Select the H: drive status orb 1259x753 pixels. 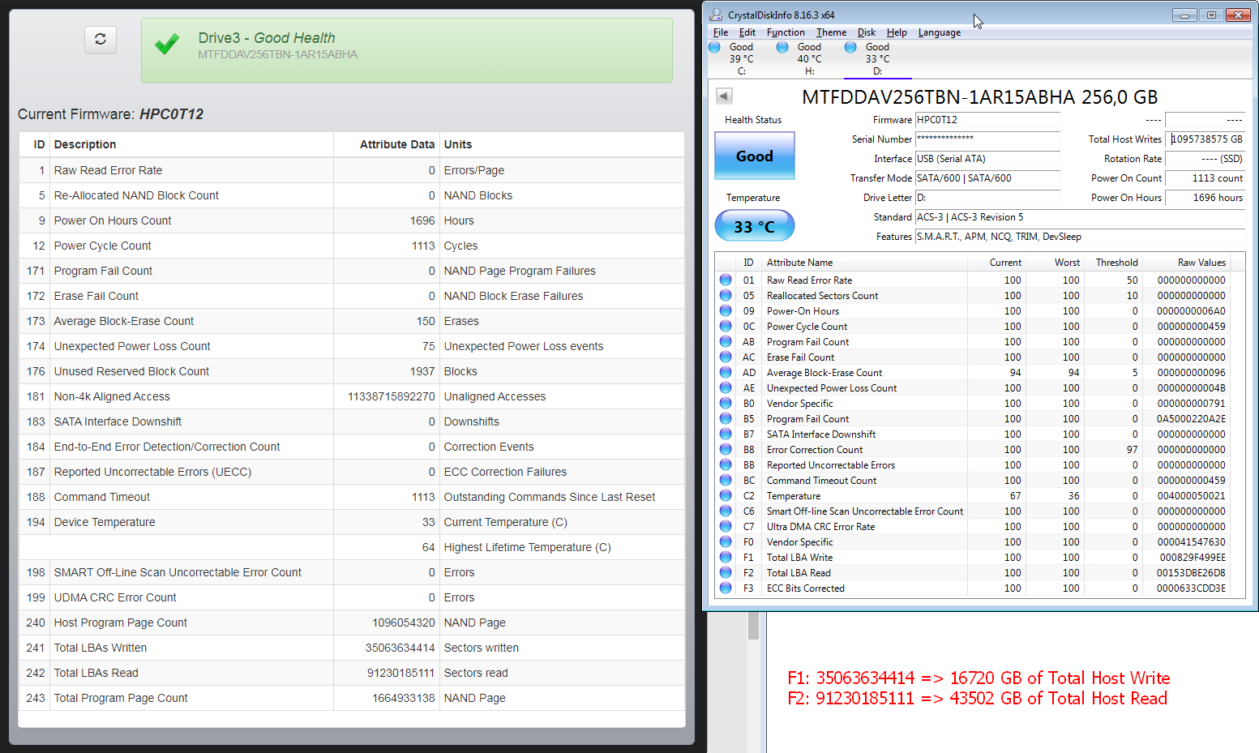click(783, 48)
